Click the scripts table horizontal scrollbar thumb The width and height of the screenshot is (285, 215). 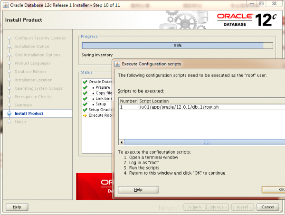point(205,142)
